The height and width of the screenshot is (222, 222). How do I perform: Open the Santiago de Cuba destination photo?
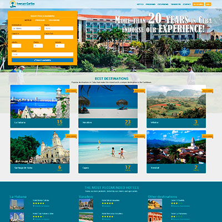point(40,147)
